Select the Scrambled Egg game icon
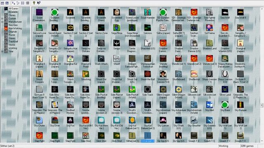Screen dimensions: 264x148 coord(117,12)
